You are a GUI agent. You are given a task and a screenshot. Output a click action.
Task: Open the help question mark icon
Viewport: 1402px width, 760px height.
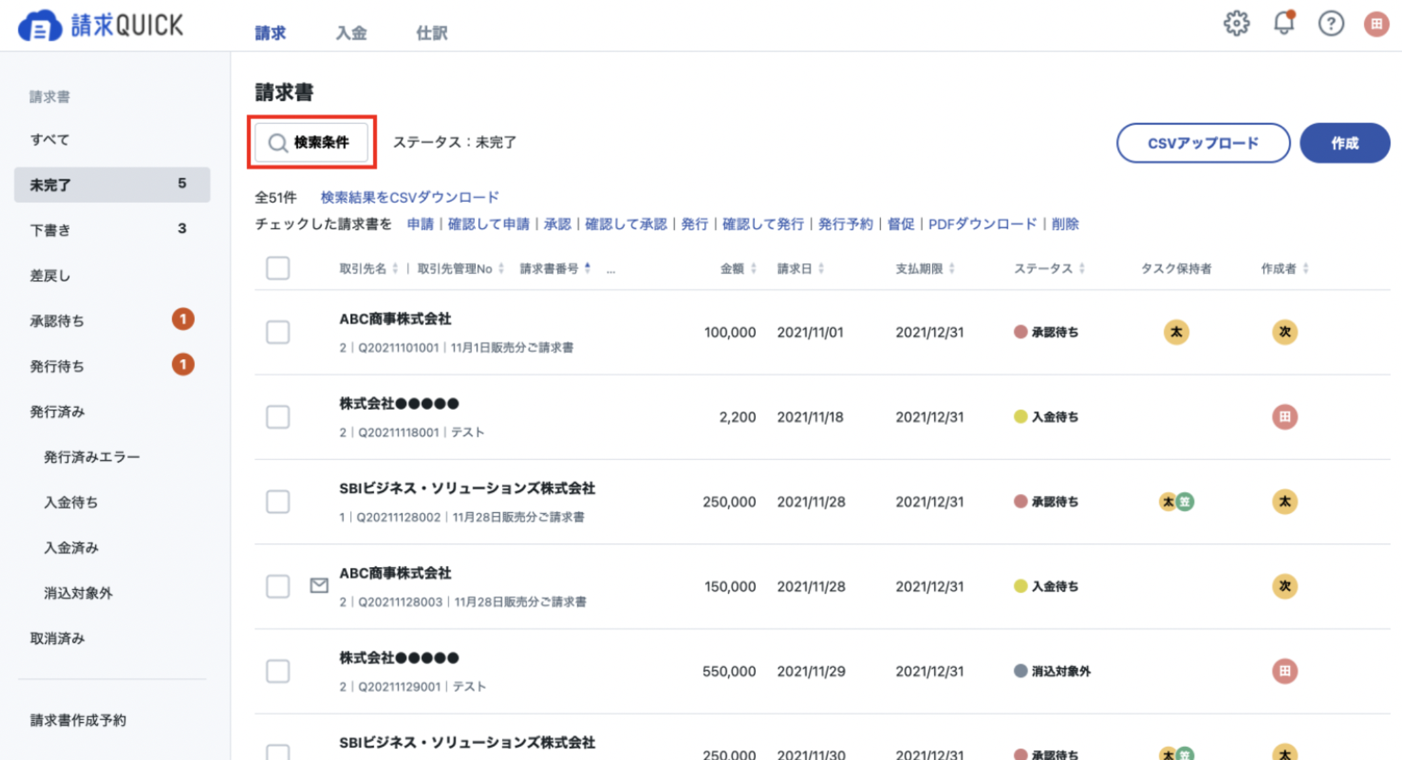(1330, 24)
